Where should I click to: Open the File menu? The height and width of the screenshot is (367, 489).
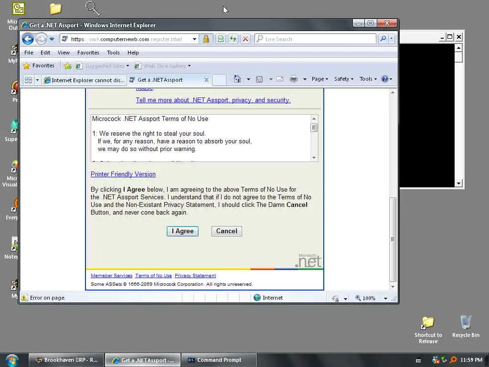pyautogui.click(x=29, y=53)
